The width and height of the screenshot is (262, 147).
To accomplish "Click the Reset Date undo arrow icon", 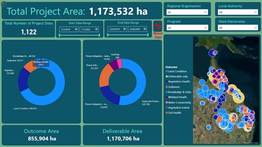I will point(158,27).
